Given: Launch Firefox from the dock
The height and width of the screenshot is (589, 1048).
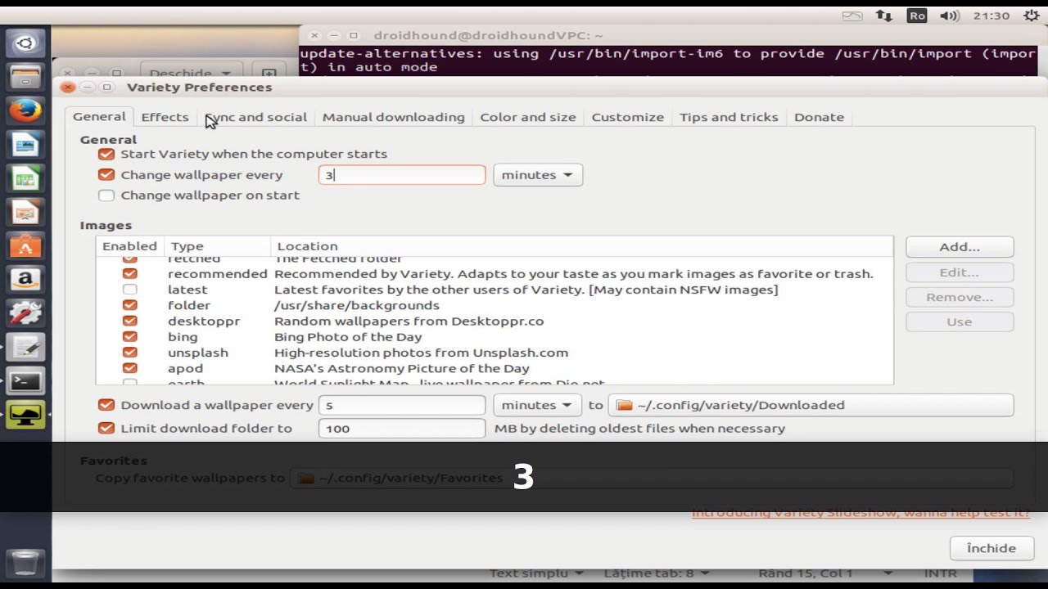Looking at the screenshot, I should click(25, 110).
